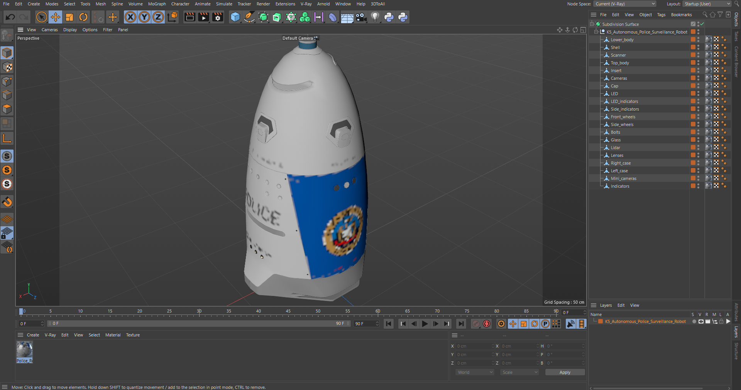The image size is (741, 390).
Task: Open the Object Manager Tags menu
Action: tap(661, 15)
